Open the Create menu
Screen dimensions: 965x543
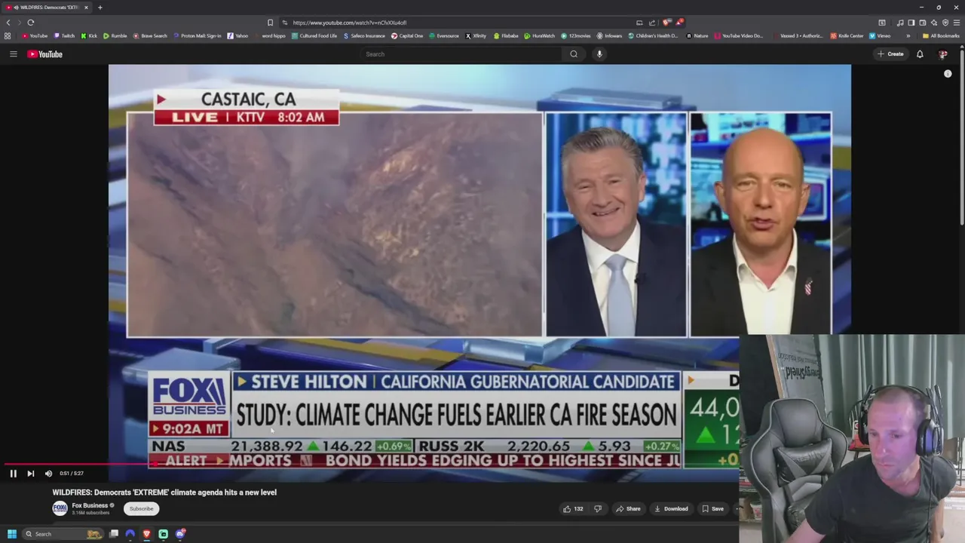(890, 54)
